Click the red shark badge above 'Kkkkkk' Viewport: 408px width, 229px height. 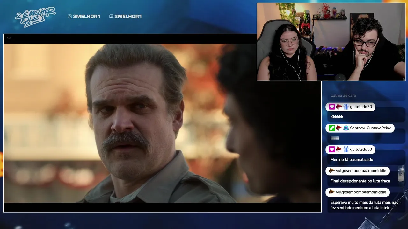pos(339,107)
